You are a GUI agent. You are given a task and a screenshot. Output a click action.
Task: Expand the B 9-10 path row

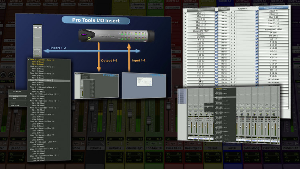tap(185, 52)
